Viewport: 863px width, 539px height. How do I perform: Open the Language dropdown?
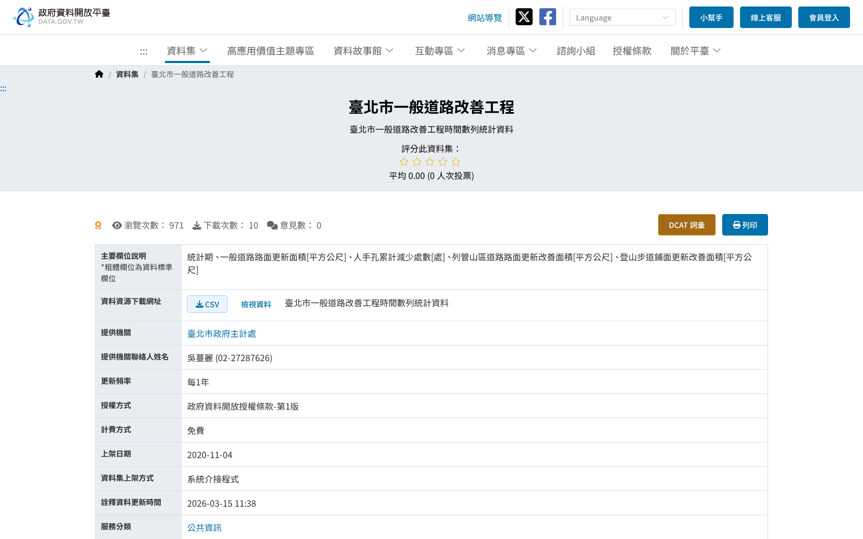coord(622,17)
